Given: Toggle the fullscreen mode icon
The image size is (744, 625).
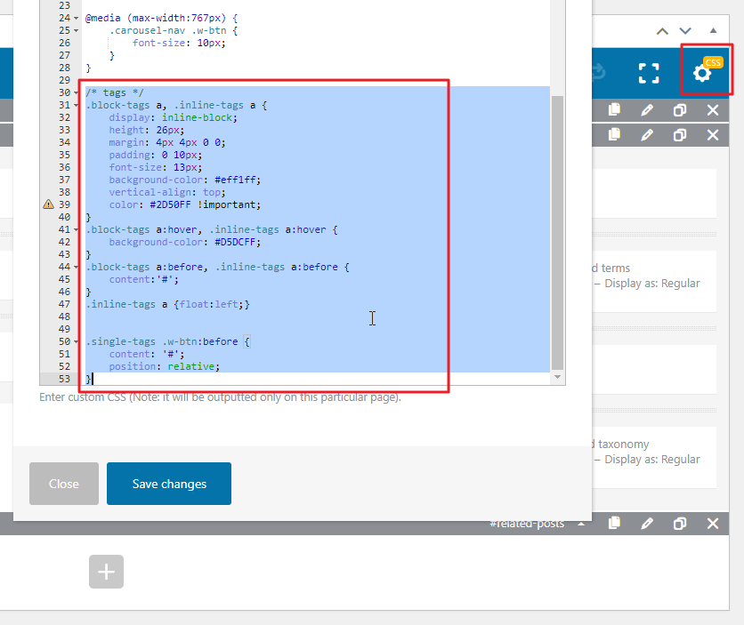Looking at the screenshot, I should 649,73.
